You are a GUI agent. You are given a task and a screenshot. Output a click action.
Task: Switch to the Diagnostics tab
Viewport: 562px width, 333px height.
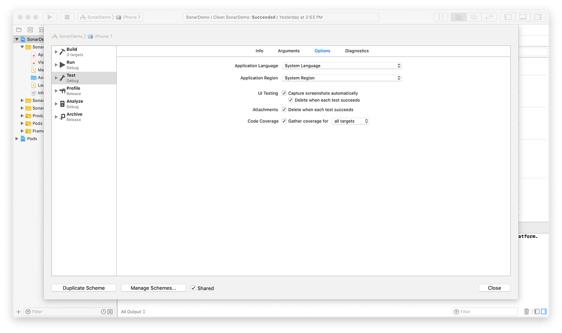(x=357, y=51)
